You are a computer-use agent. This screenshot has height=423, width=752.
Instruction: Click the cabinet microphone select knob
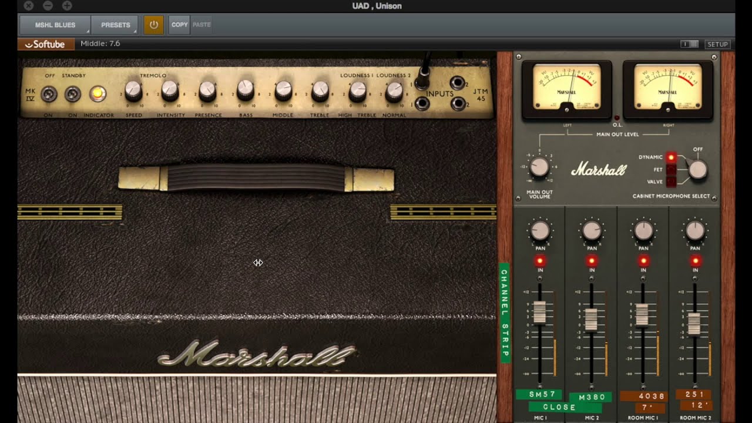[697, 170]
